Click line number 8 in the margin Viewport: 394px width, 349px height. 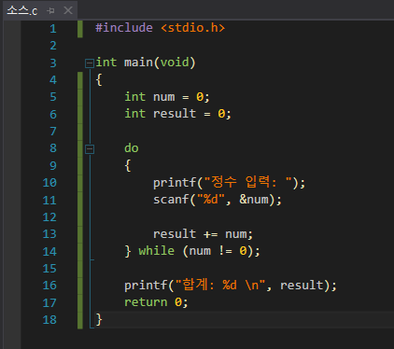click(53, 148)
